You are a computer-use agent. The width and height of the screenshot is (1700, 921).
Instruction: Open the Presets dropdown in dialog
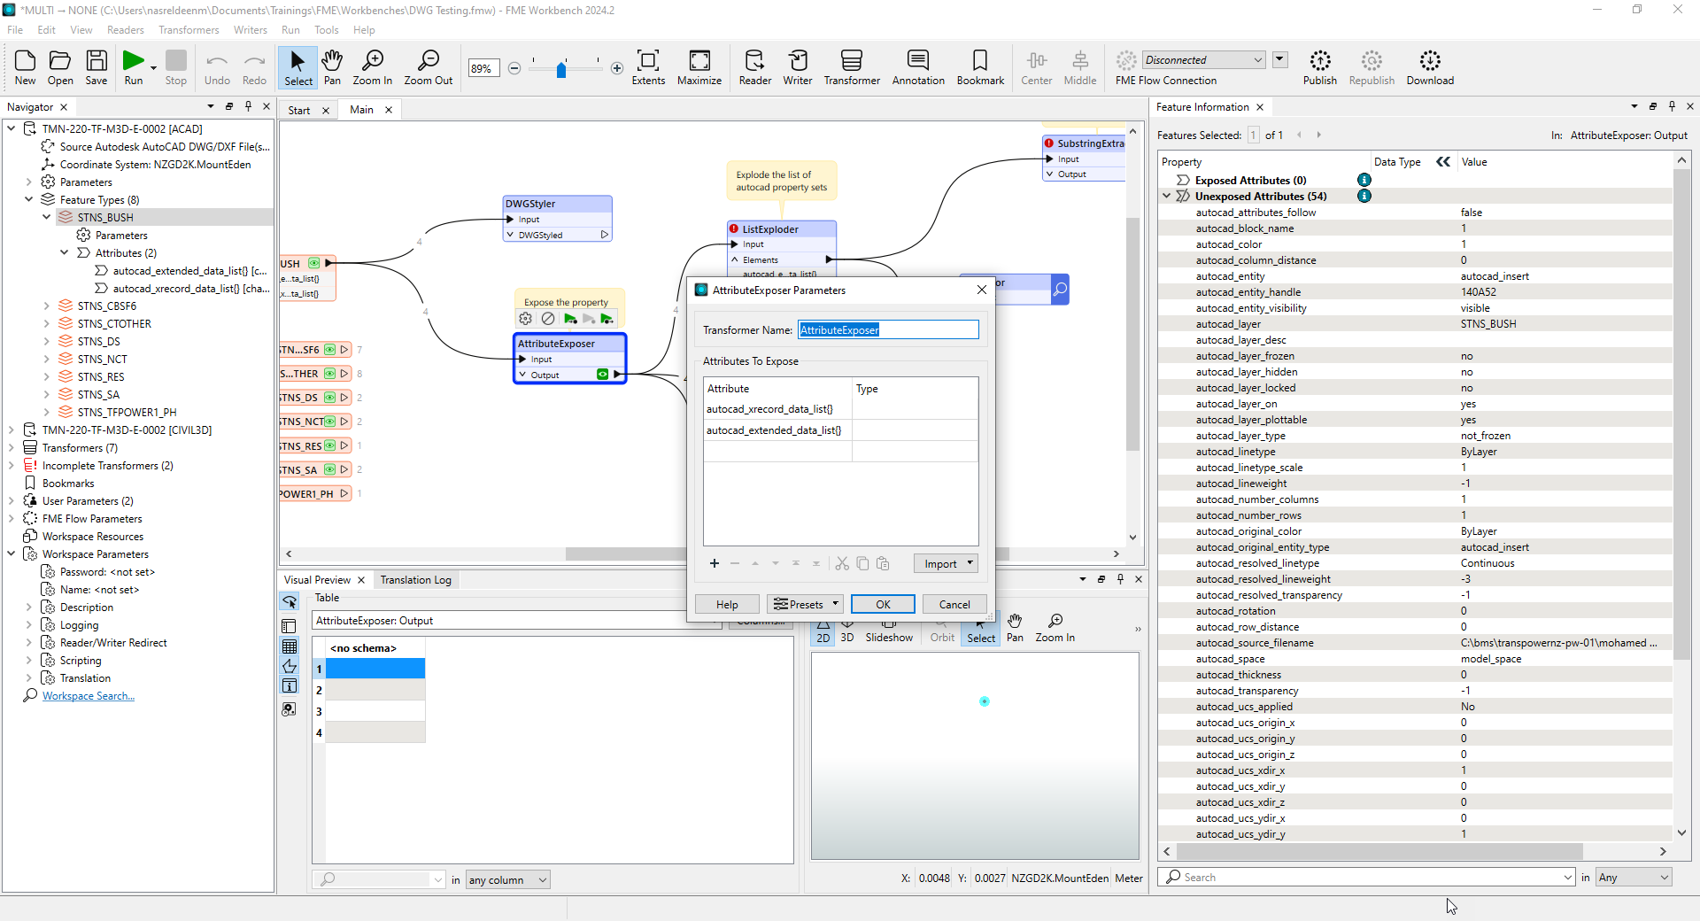(x=805, y=604)
